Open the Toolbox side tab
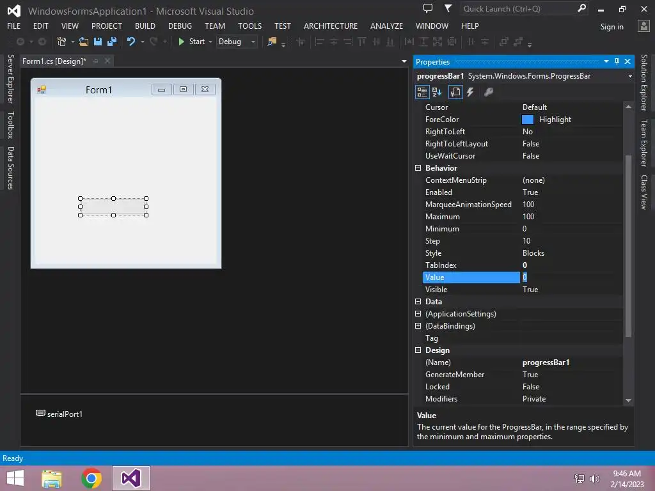655x491 pixels. [11, 125]
